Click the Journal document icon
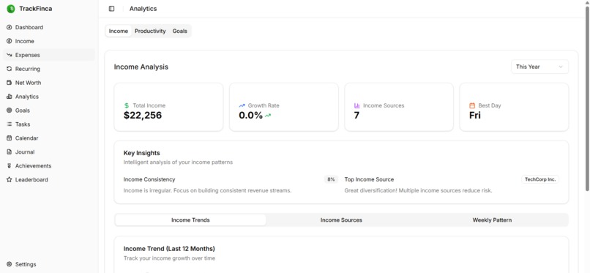This screenshot has height=273, width=590. (10, 152)
